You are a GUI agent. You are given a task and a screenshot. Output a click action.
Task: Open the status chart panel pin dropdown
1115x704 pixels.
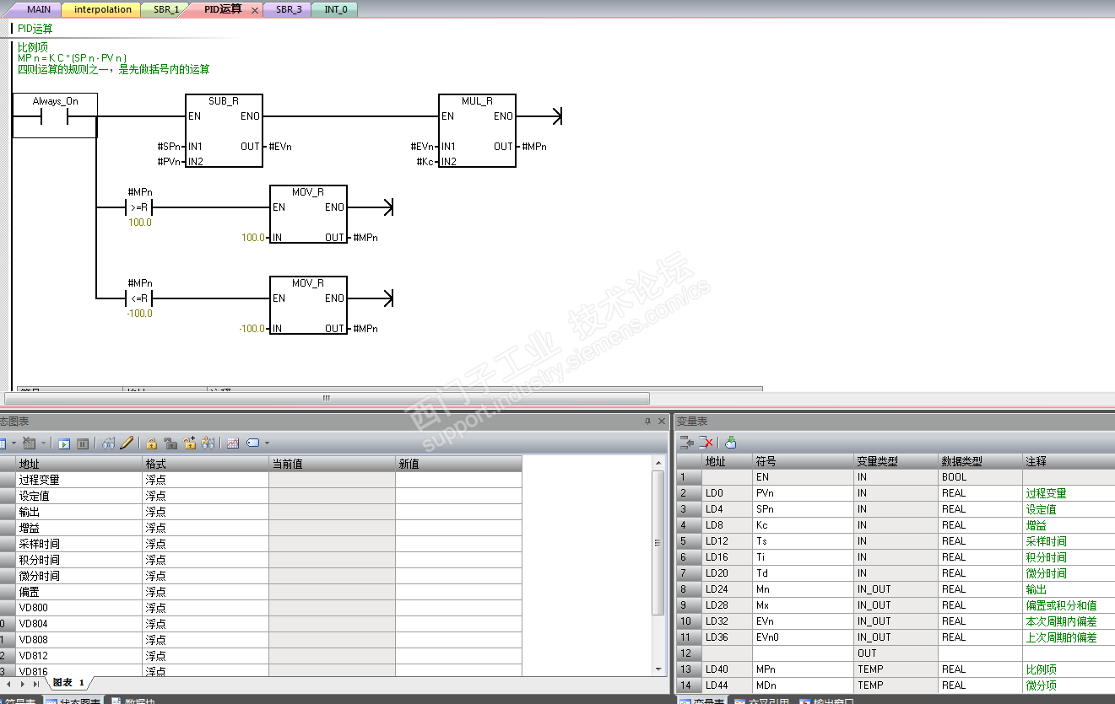[x=646, y=421]
